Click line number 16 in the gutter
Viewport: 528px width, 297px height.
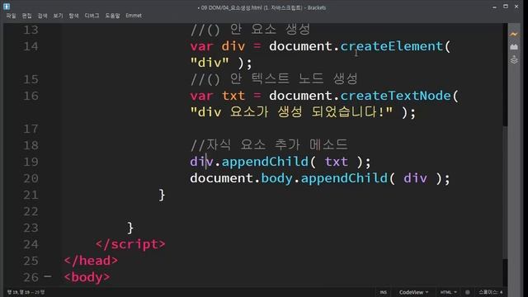(x=31, y=96)
